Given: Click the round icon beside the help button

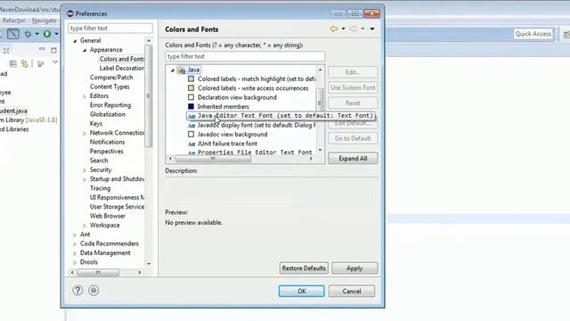Looking at the screenshot, I should coord(94,291).
